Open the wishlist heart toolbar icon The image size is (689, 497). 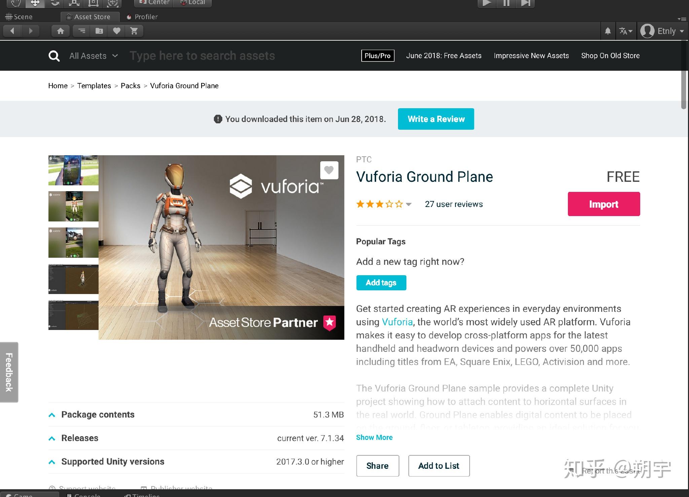pos(116,31)
